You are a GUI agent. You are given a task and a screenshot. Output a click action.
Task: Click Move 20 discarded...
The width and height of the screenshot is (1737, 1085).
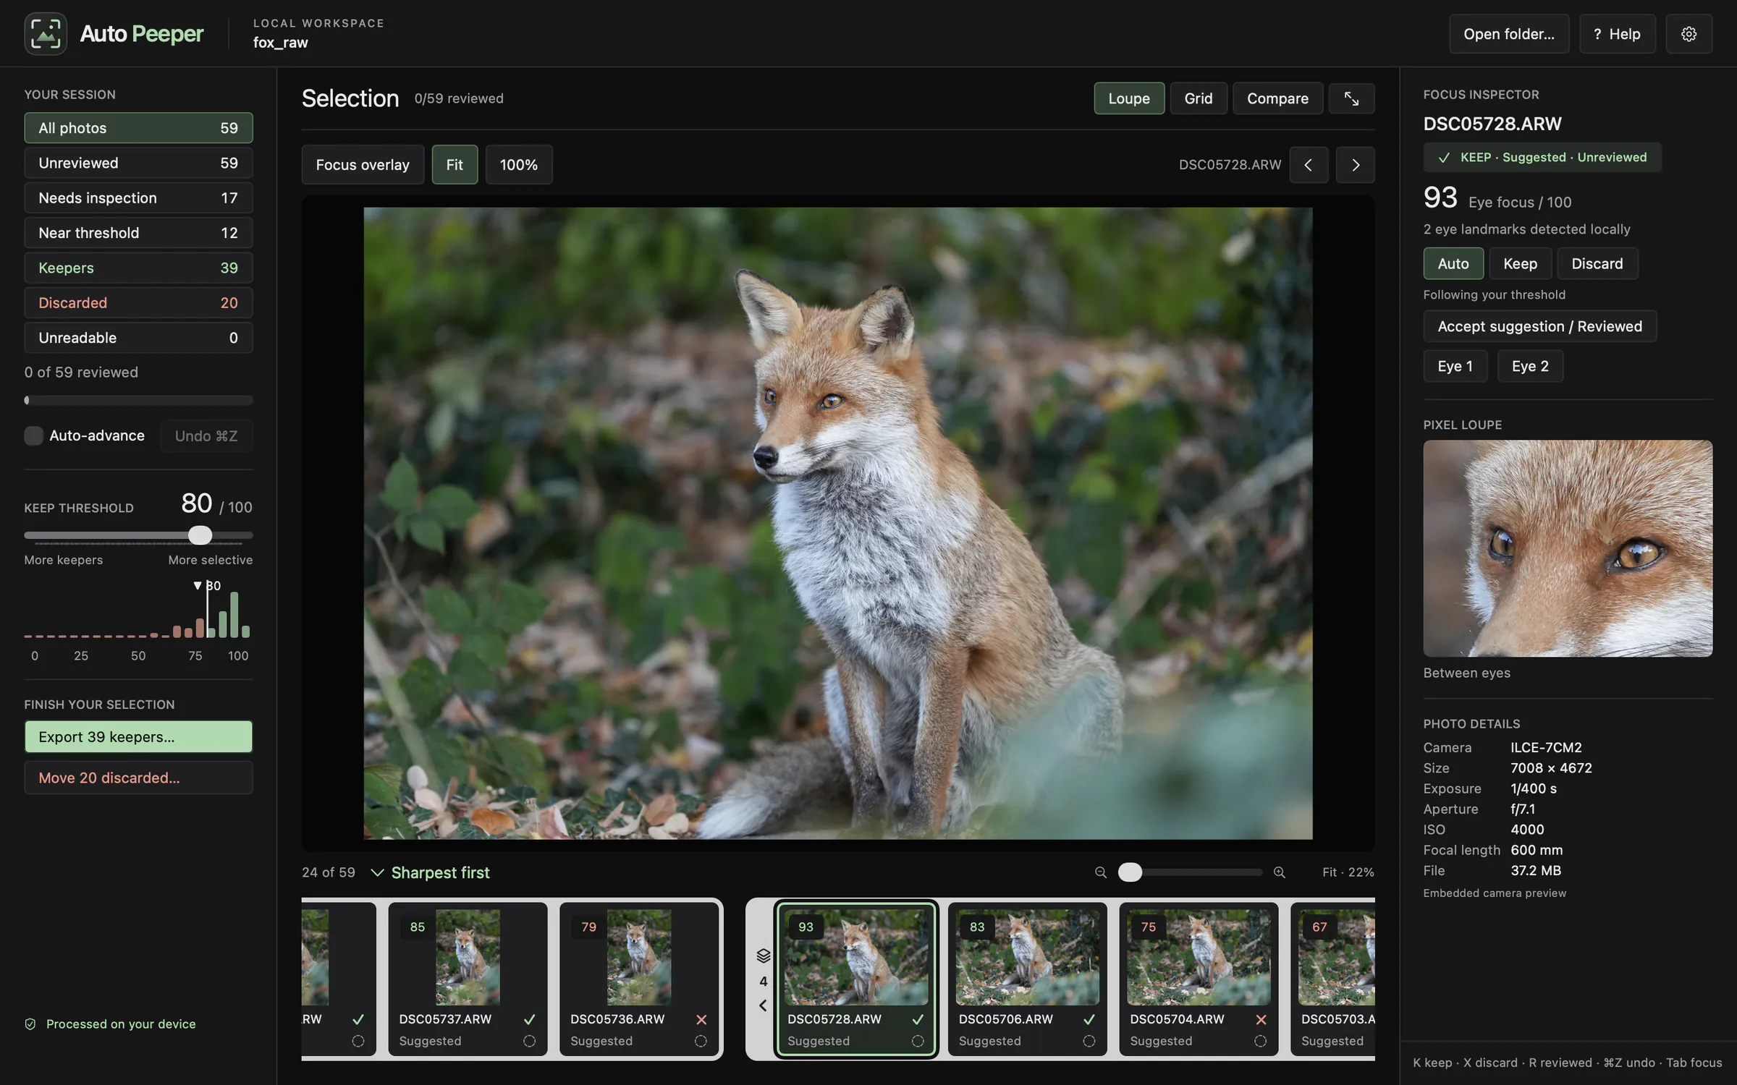[x=138, y=778]
